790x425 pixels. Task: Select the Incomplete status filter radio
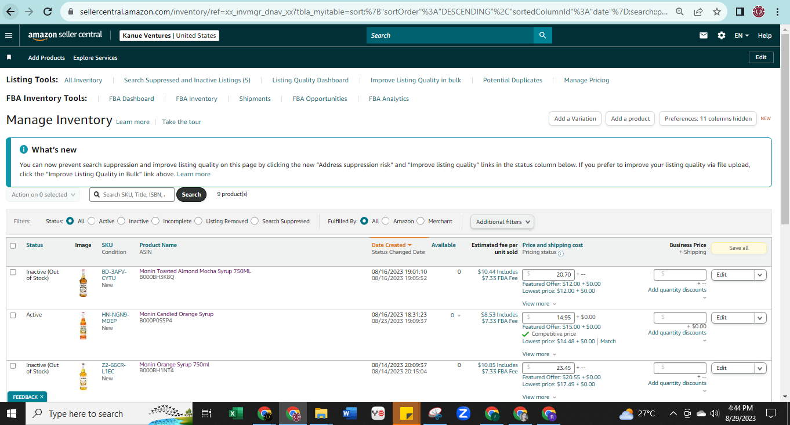click(155, 221)
